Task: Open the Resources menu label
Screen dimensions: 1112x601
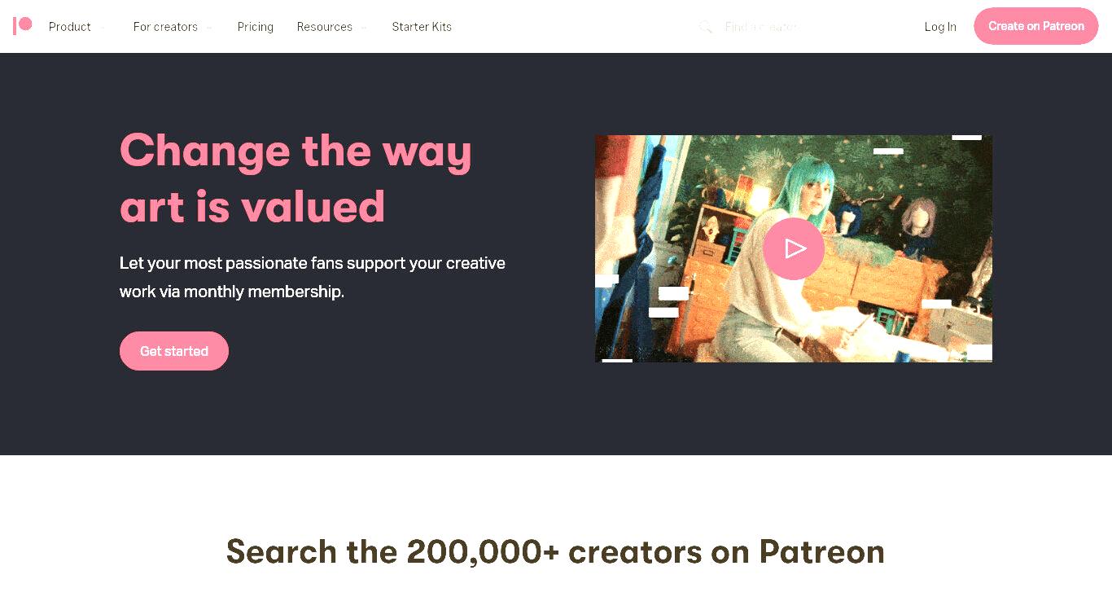Action: point(325,27)
